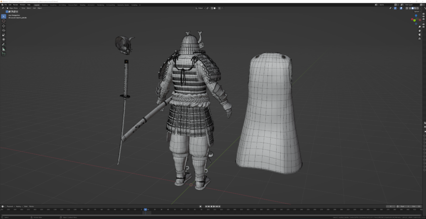Pick the Add Cube tool
This screenshot has width=426, height=219.
(3, 54)
